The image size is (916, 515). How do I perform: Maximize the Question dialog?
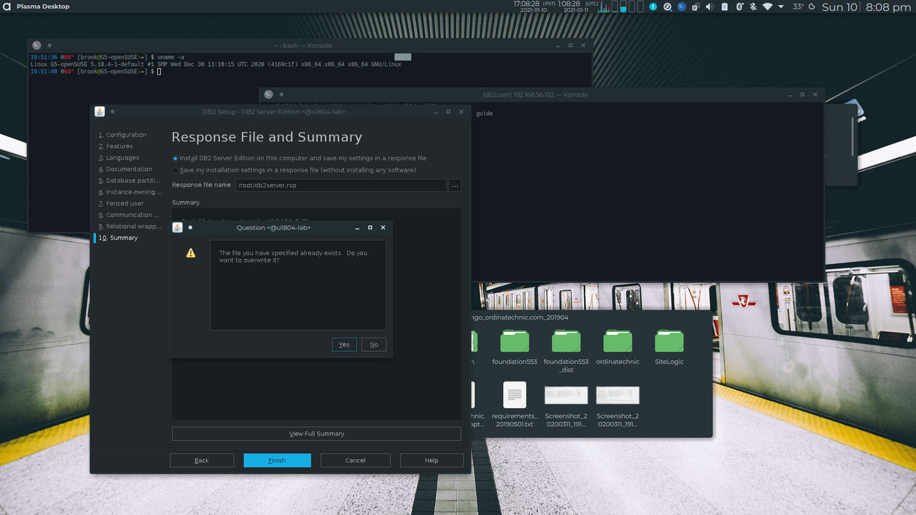(370, 228)
